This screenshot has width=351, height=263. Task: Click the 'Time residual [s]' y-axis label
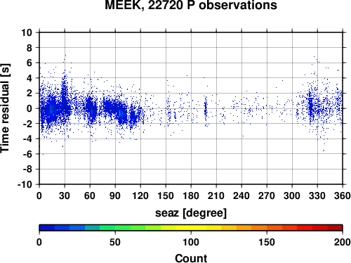coord(5,108)
